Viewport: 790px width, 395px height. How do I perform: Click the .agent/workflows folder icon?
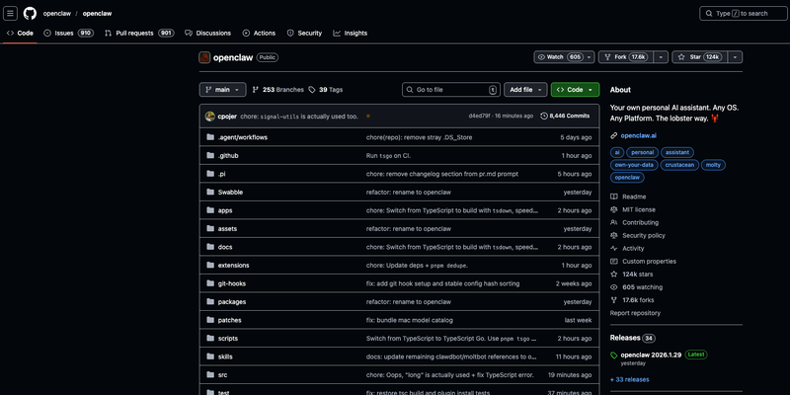(210, 137)
